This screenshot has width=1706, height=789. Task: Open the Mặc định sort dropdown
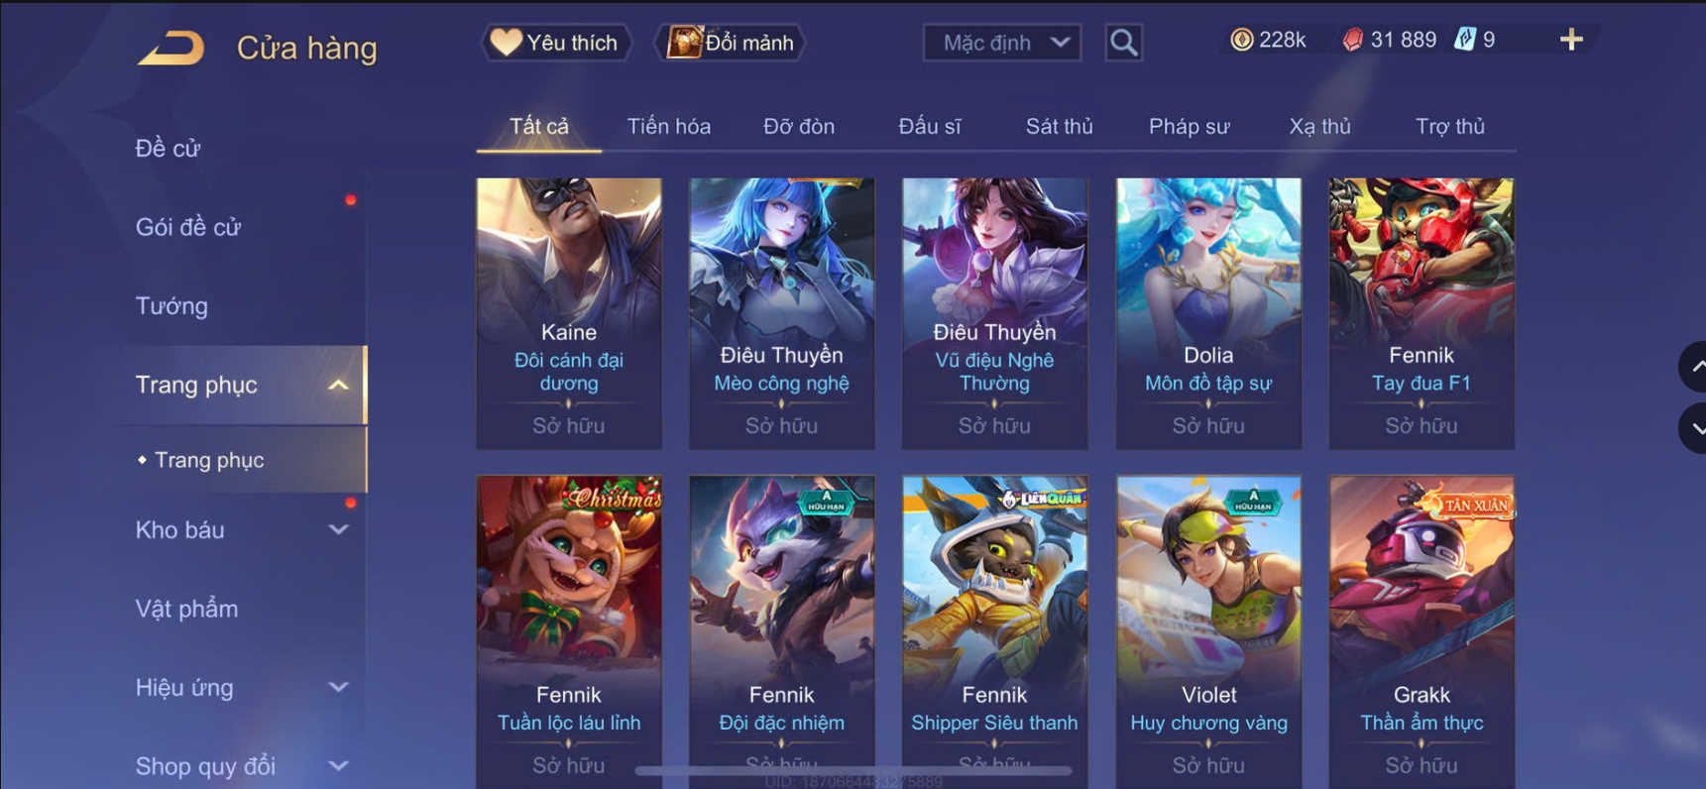pos(1001,43)
